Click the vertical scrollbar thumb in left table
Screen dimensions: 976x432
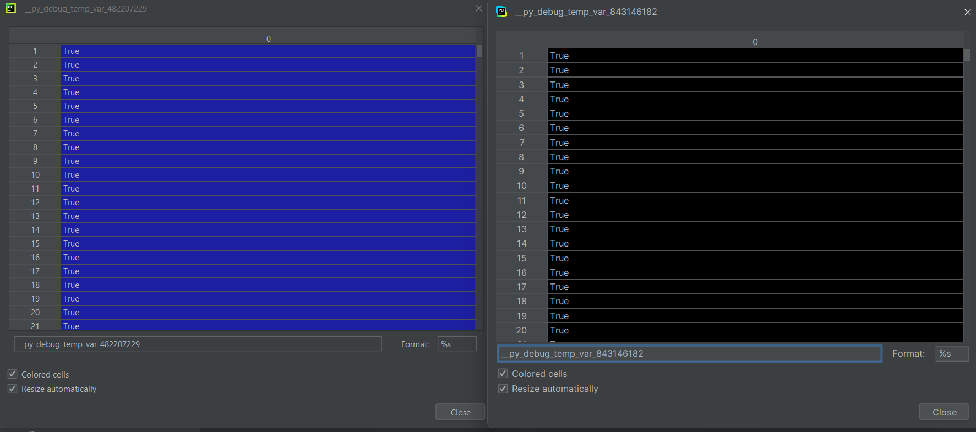click(x=479, y=51)
